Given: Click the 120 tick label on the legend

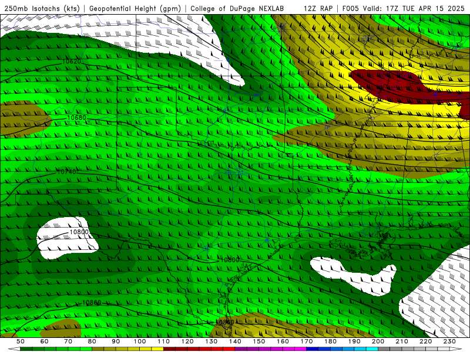Looking at the screenshot, I should (187, 341).
